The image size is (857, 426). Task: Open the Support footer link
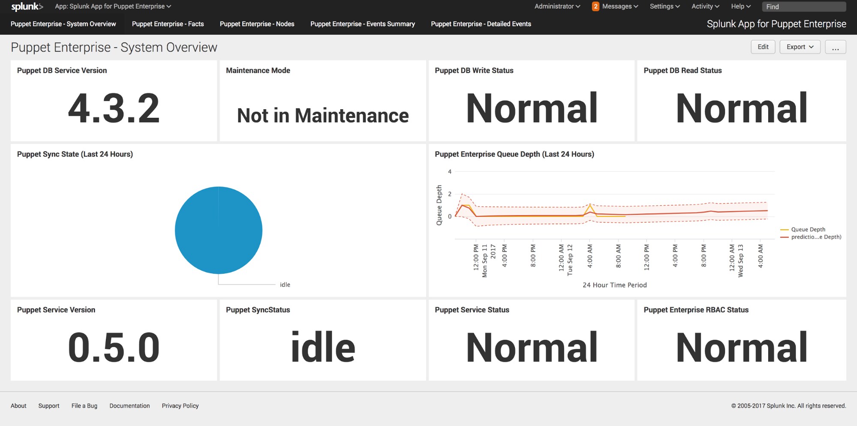49,406
